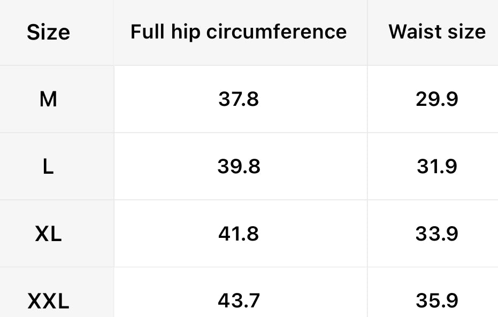Choose the XL size row label
This screenshot has width=498, height=317.
coord(48,234)
